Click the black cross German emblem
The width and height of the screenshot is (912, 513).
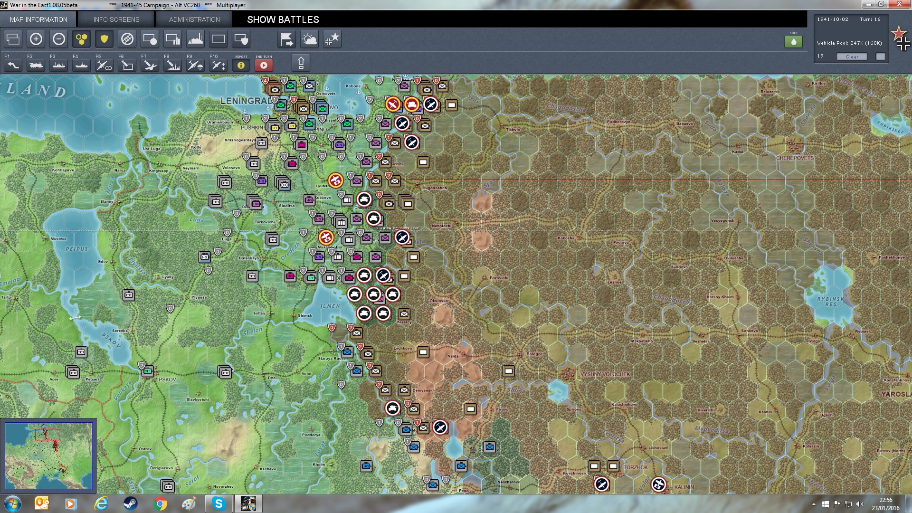(904, 44)
